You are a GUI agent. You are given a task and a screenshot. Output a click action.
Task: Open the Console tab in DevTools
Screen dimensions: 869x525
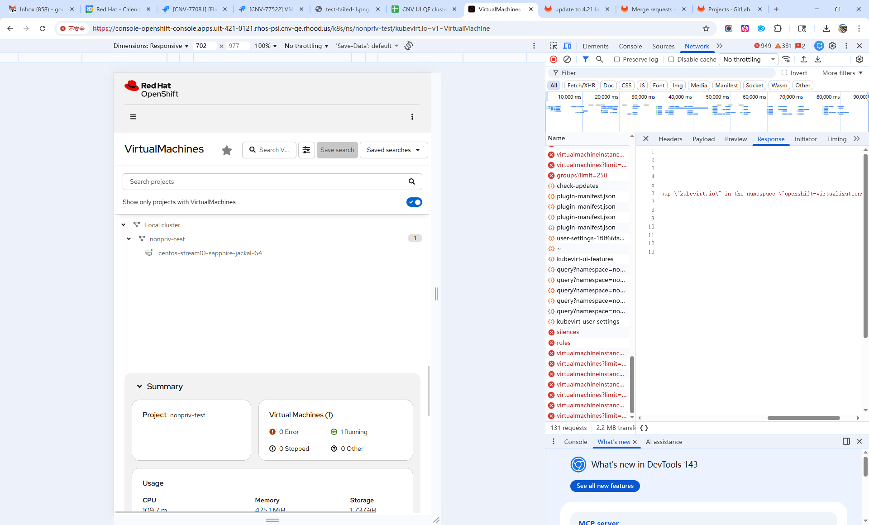tap(630, 46)
